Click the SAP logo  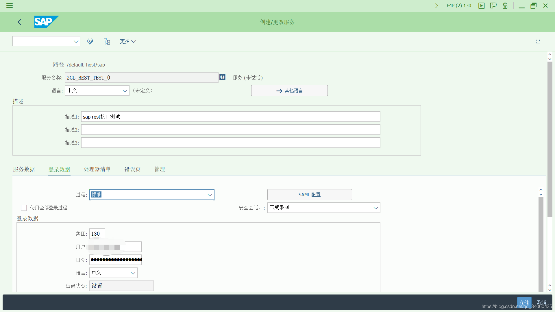46,21
